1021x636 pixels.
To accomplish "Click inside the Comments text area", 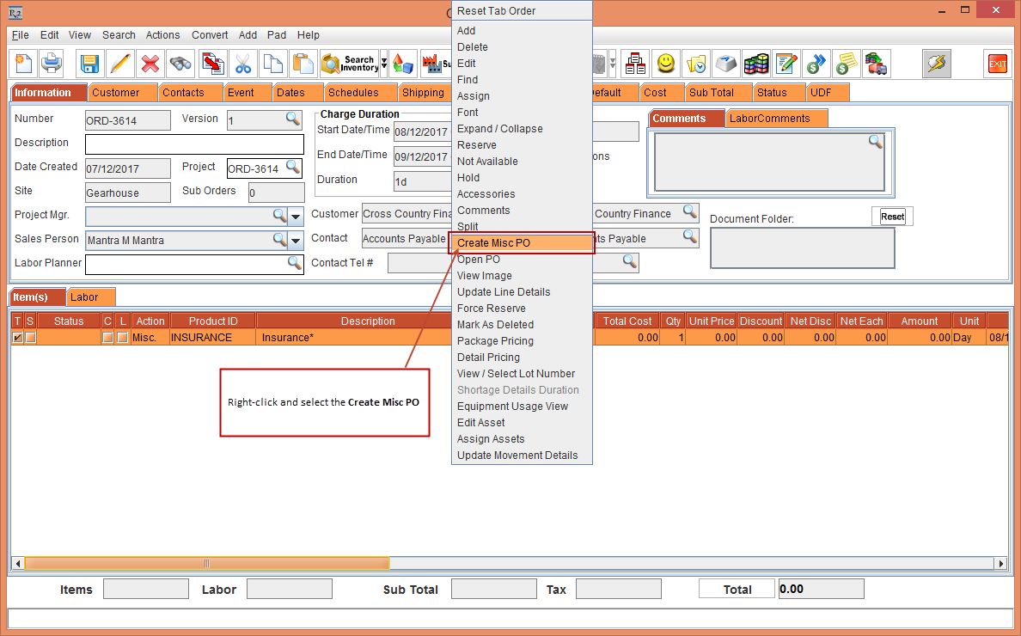I will pos(769,162).
